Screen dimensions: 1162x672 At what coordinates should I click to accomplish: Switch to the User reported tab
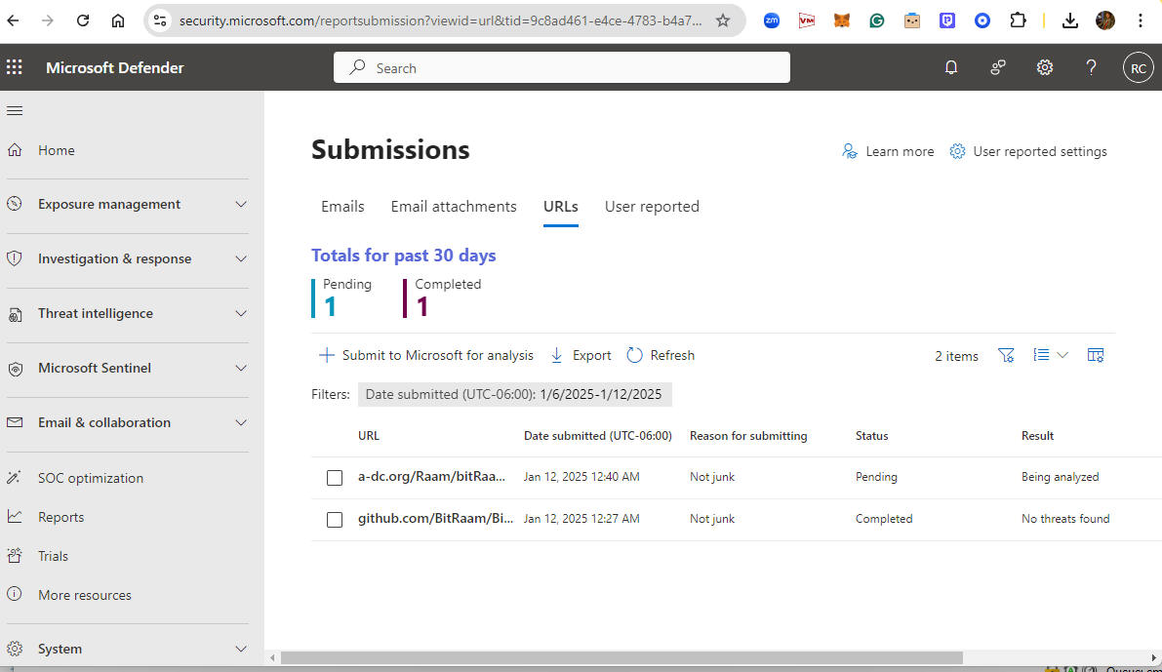pyautogui.click(x=652, y=207)
